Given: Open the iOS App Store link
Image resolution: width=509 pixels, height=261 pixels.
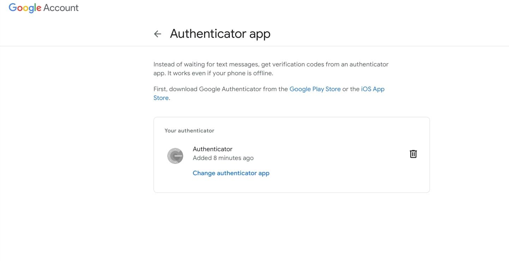Looking at the screenshot, I should coord(372,89).
